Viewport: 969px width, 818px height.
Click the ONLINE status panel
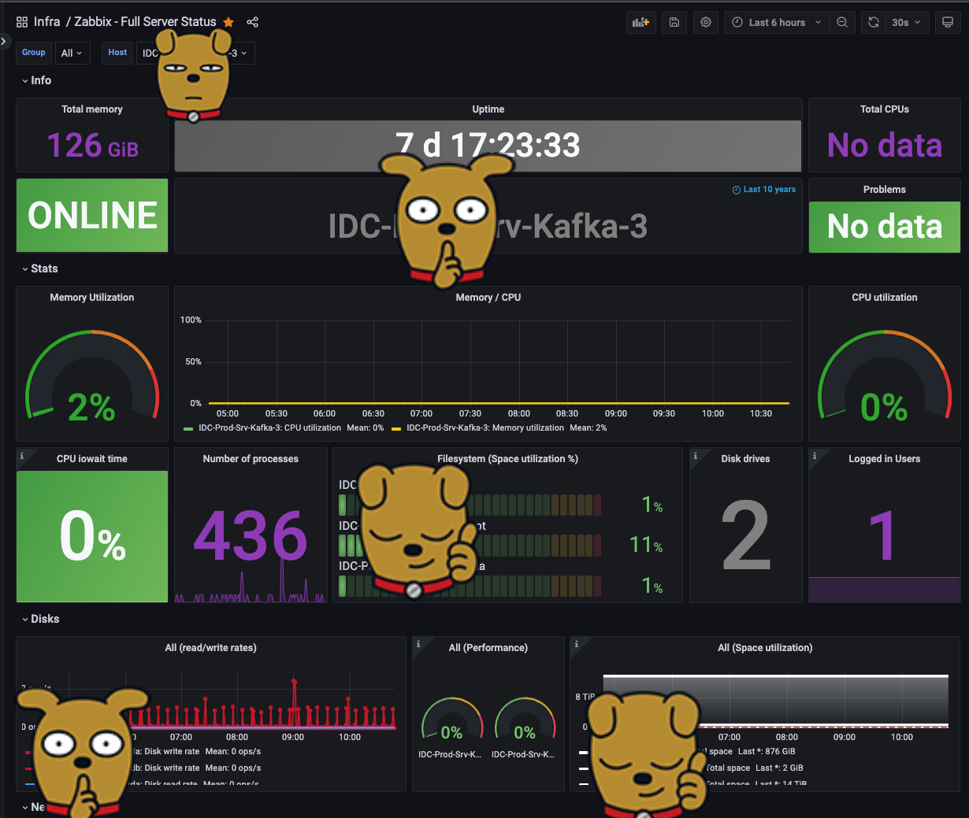[x=92, y=216]
